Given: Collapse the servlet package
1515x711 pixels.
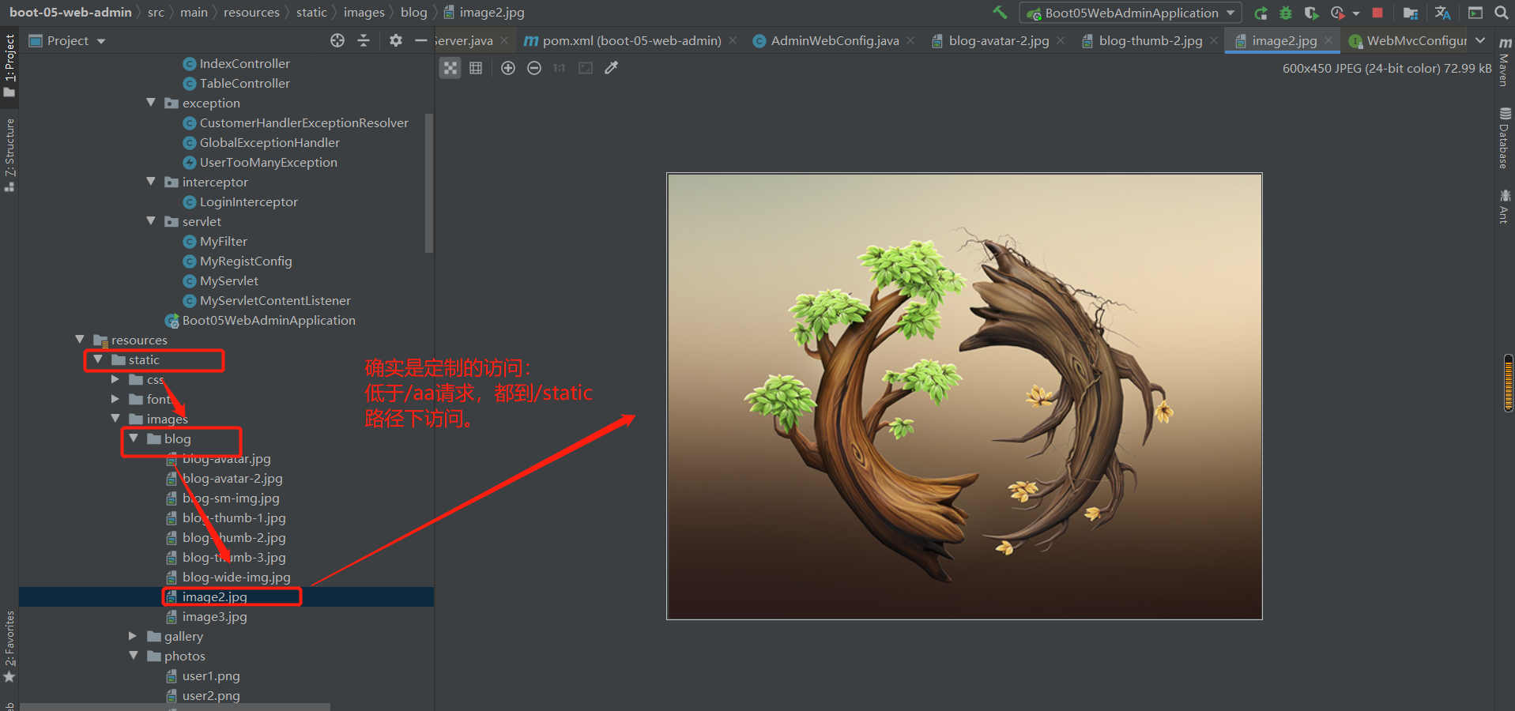Looking at the screenshot, I should (x=151, y=221).
